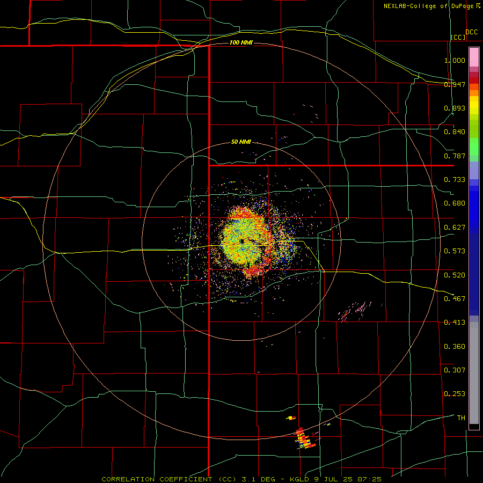Click the 0.520 legend value
Viewport: 483px width, 483px height.
coord(455,275)
